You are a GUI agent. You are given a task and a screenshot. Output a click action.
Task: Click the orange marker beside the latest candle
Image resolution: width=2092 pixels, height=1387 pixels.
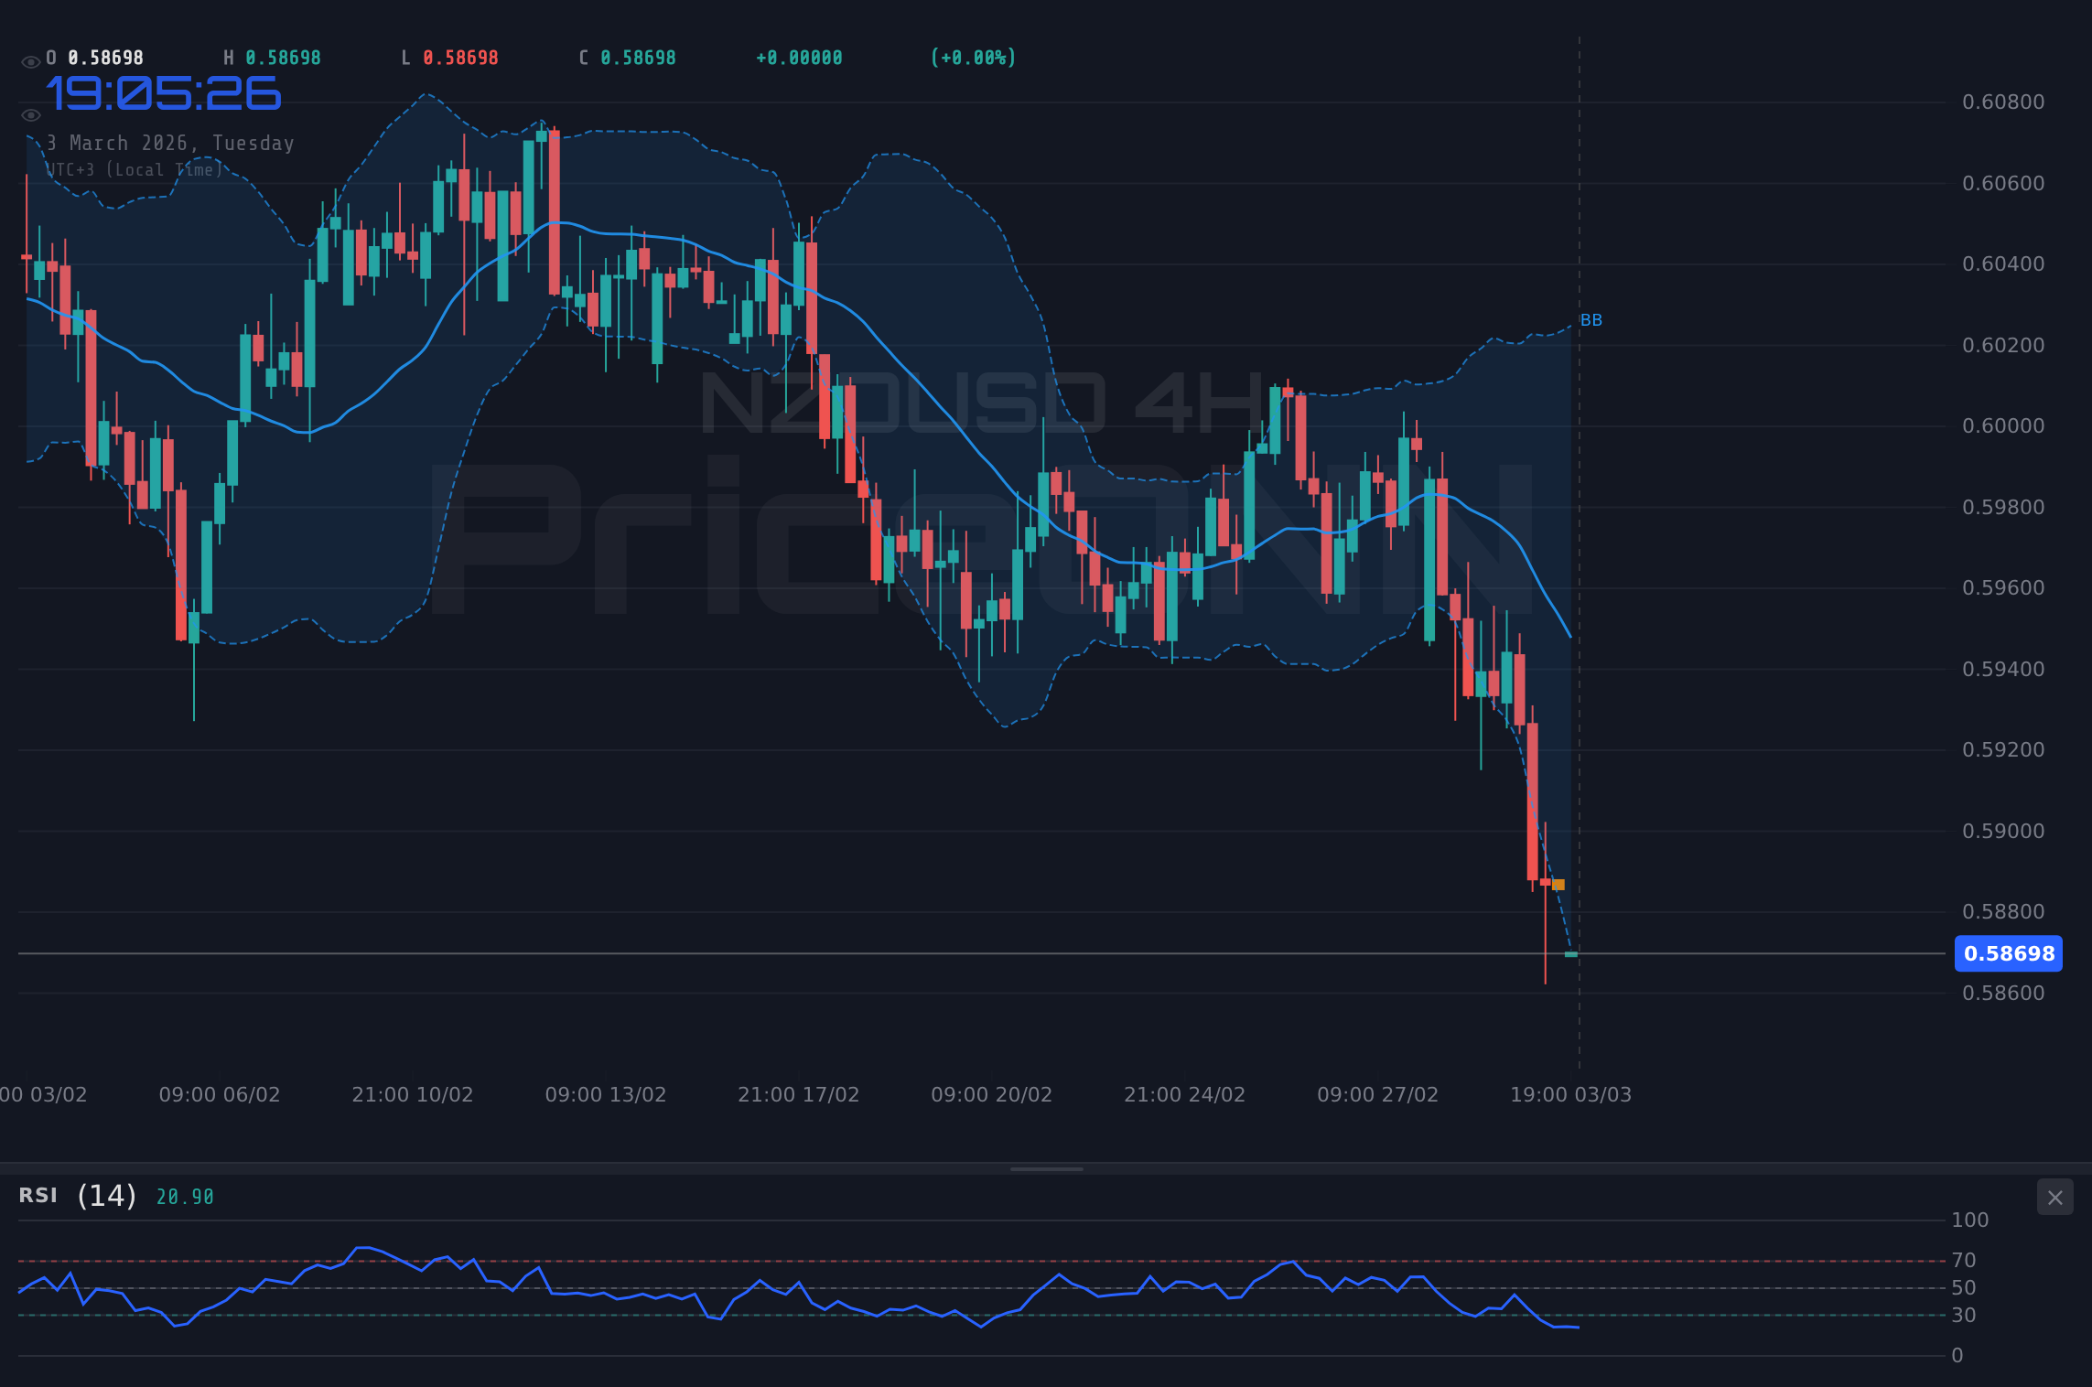[x=1558, y=885]
